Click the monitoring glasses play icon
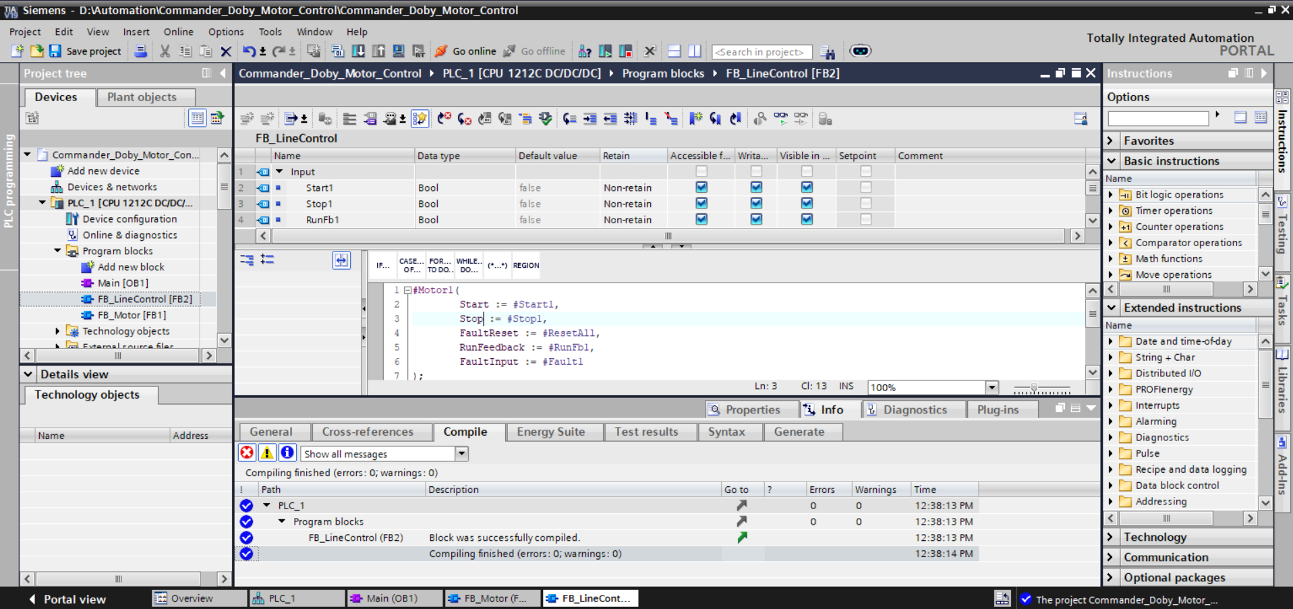The width and height of the screenshot is (1293, 609). click(x=780, y=119)
